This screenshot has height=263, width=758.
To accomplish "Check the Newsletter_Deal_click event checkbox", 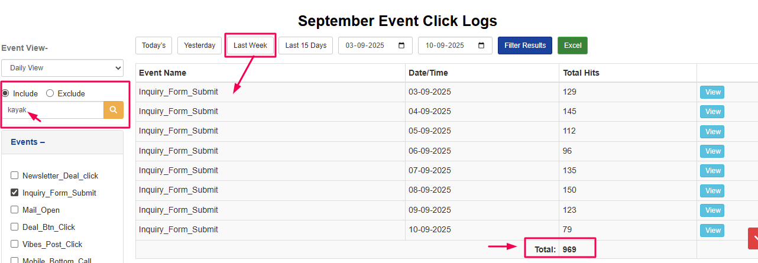I will 15,176.
